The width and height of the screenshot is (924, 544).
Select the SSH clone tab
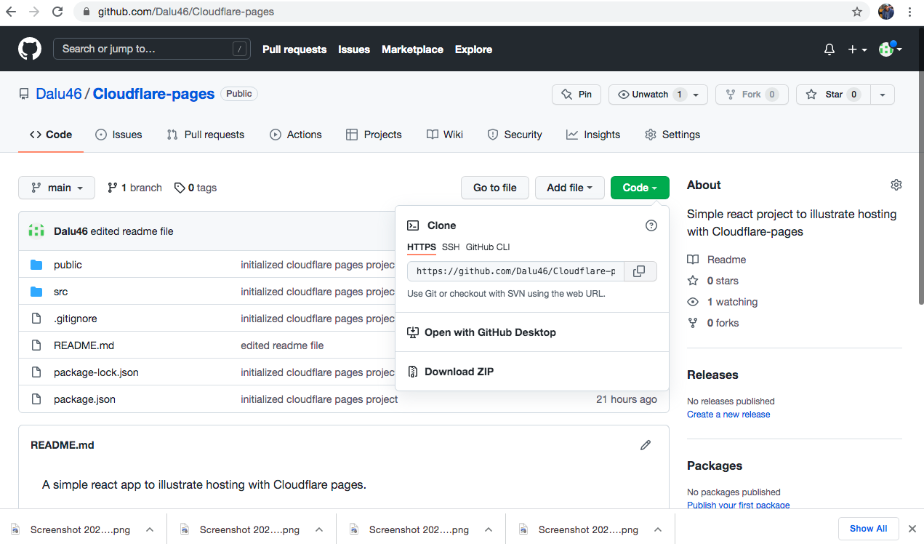[x=451, y=247]
